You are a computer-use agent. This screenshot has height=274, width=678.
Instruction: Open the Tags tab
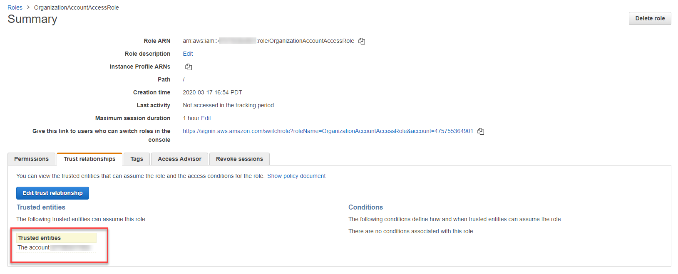pos(137,159)
